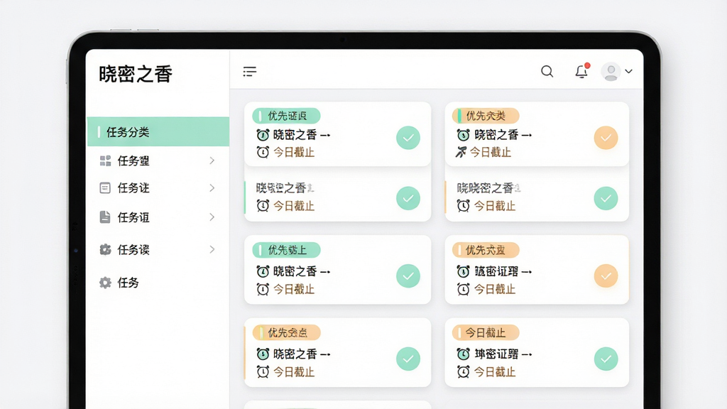Click the orange 优先…点 priority tag

point(286,333)
